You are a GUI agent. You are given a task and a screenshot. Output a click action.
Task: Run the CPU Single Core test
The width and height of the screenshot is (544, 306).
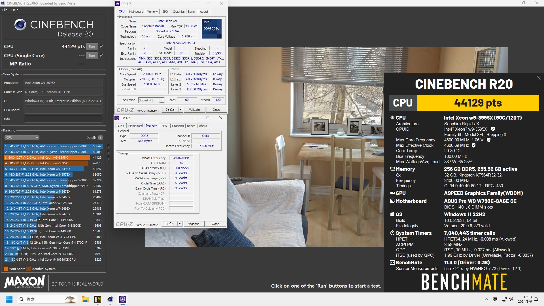pos(92,56)
